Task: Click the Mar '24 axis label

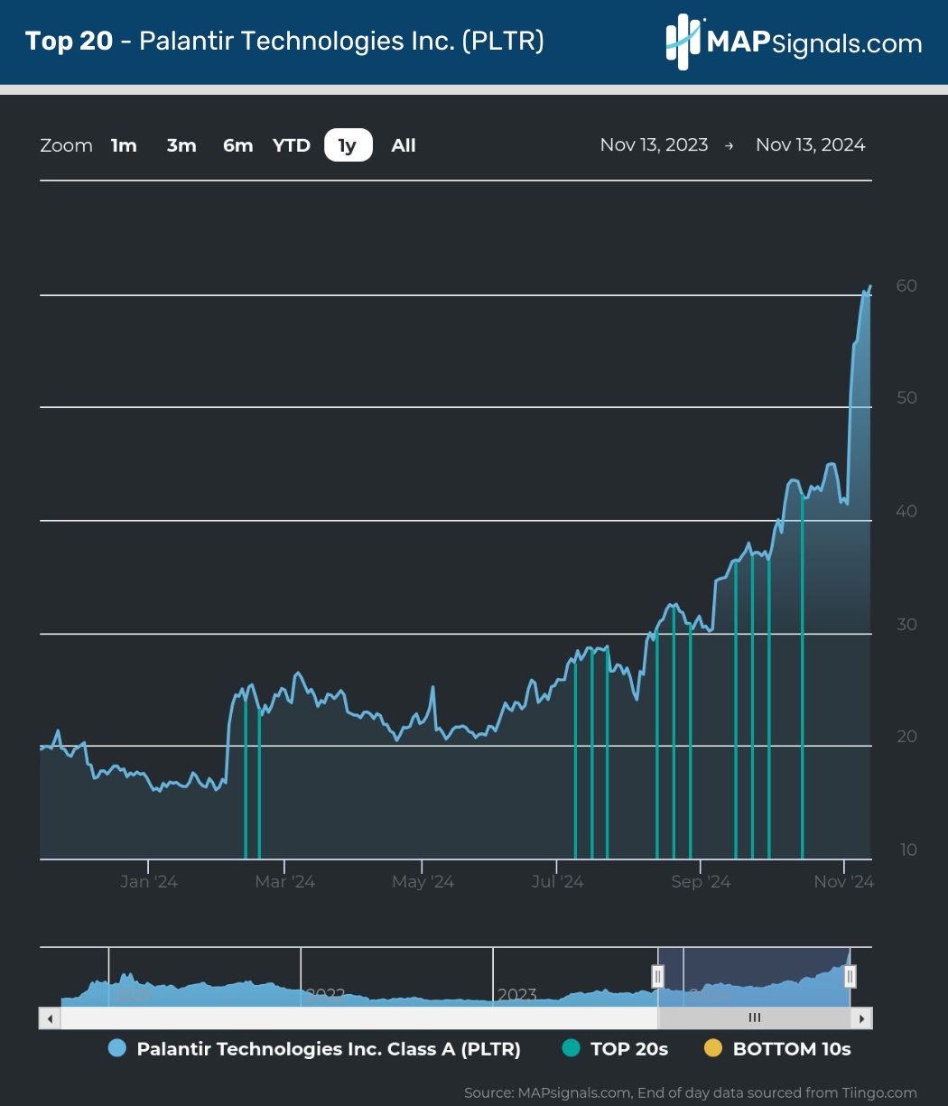Action: tap(285, 882)
